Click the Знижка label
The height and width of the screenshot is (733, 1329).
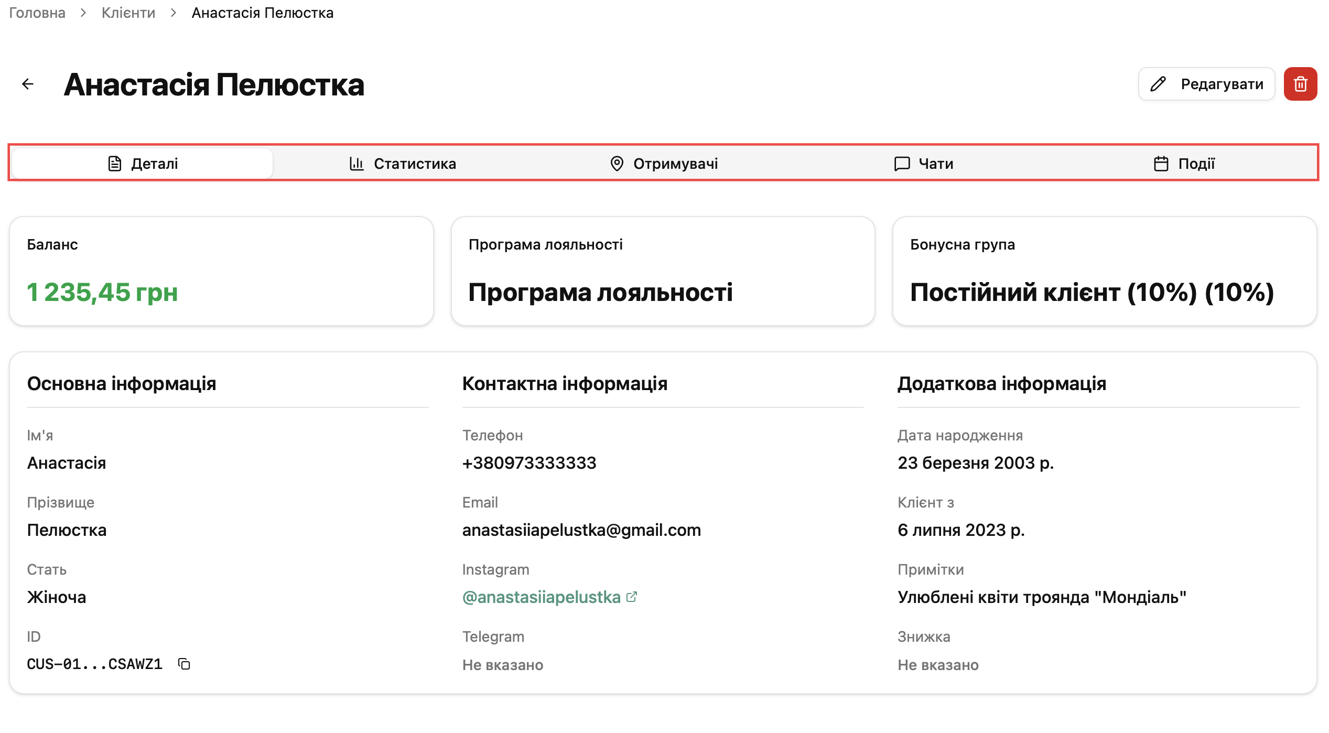(924, 637)
